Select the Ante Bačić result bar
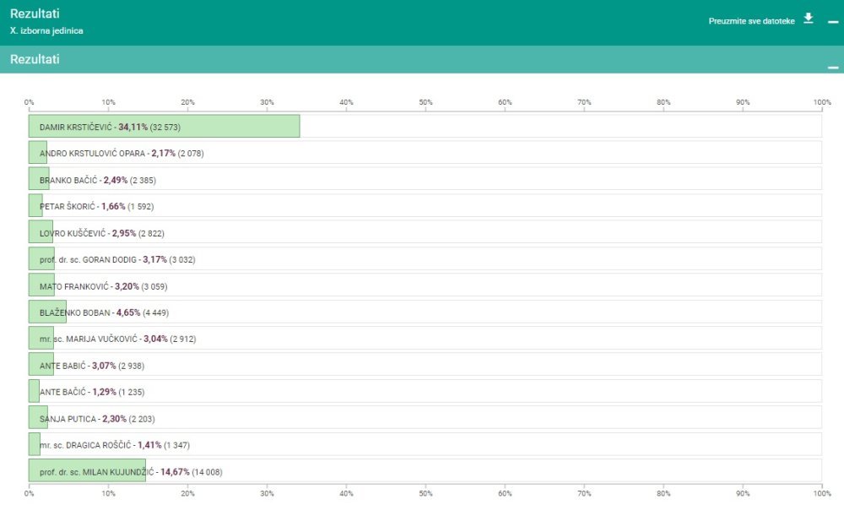This screenshot has width=844, height=505. [34, 391]
